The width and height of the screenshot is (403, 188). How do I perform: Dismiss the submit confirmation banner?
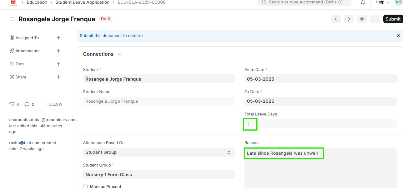(x=398, y=36)
